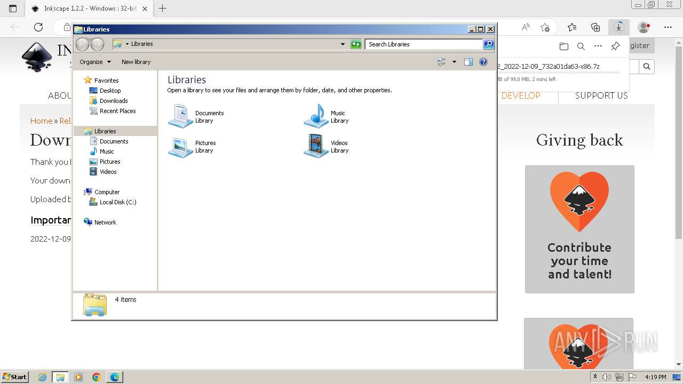Select Videos under Libraries in navigation pane
The image size is (683, 384).
pos(108,172)
